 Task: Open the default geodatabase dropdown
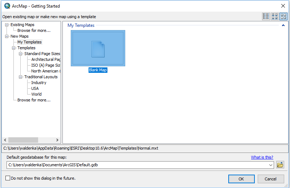271,165
